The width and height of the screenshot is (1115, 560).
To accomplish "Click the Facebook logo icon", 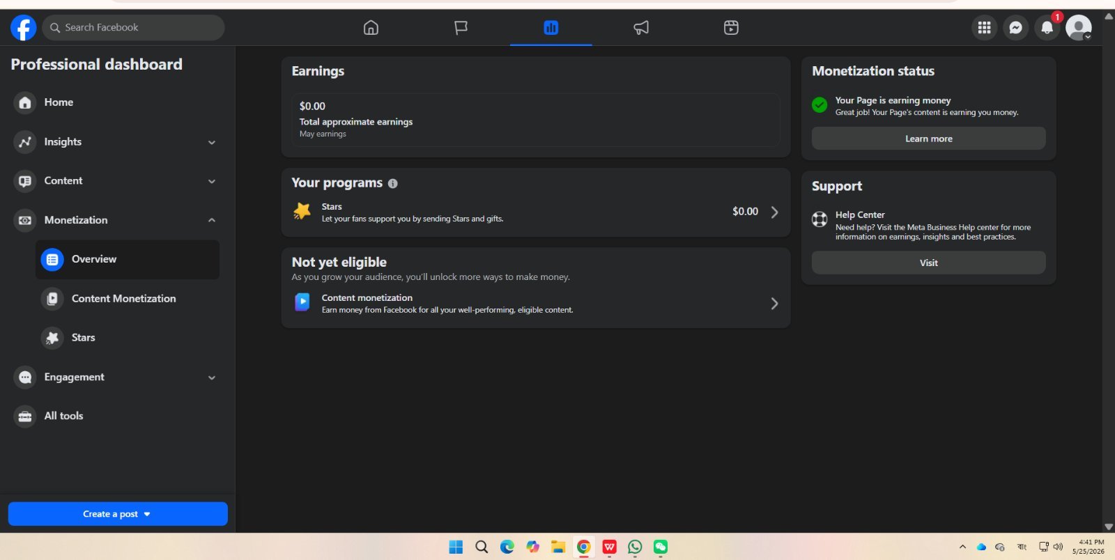I will click(x=23, y=28).
